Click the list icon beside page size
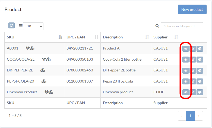The width and height of the screenshot is (212, 128). tap(21, 26)
